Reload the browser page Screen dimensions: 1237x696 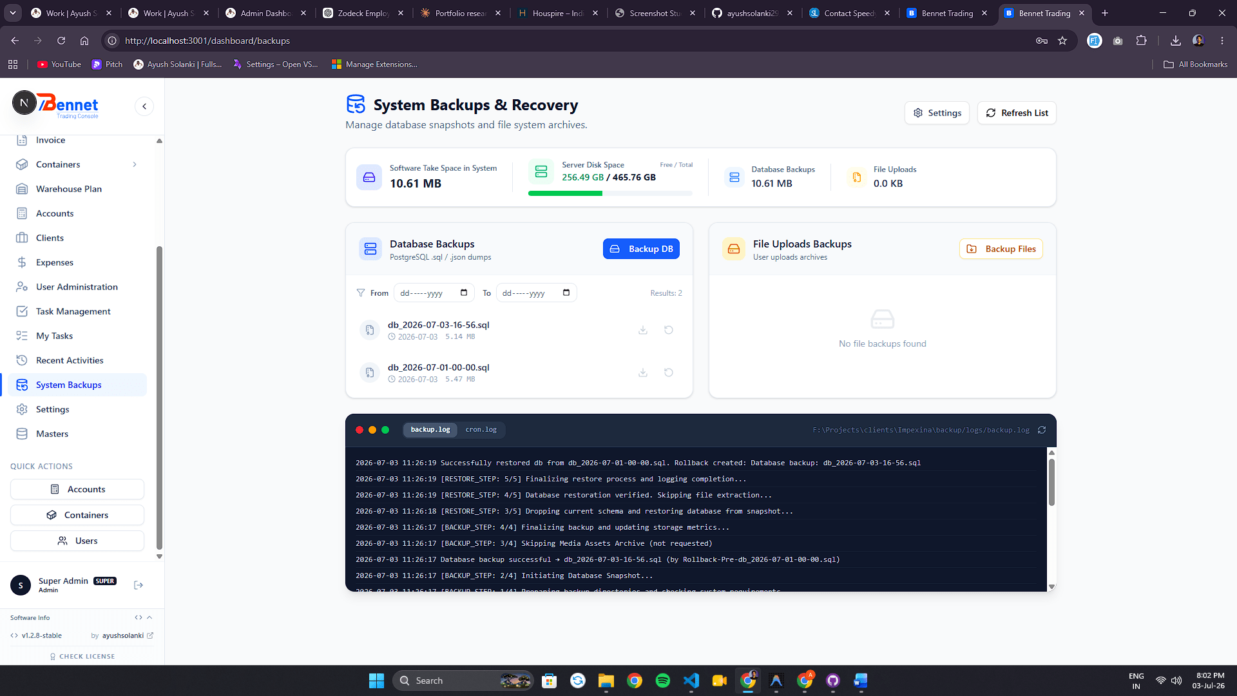[61, 41]
